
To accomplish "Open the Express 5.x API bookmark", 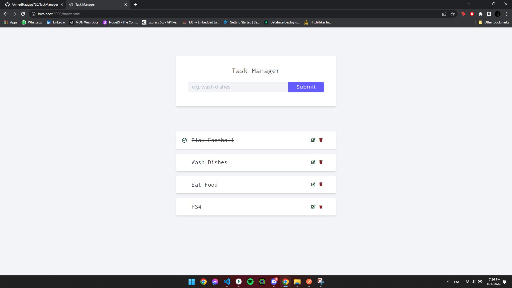I will pos(160,22).
